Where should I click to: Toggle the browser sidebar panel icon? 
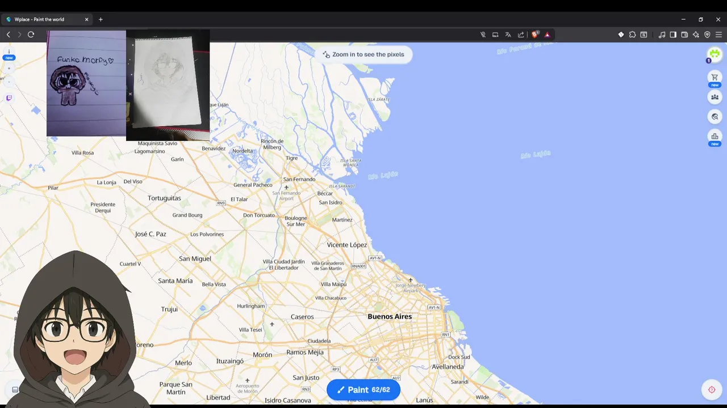(673, 35)
